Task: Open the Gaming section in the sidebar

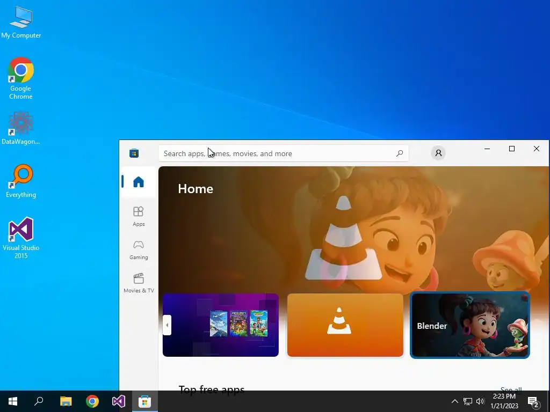Action: pos(139,250)
